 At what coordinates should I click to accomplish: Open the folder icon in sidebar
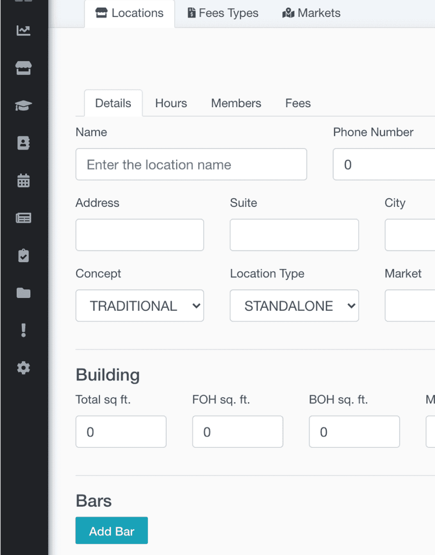click(x=23, y=293)
